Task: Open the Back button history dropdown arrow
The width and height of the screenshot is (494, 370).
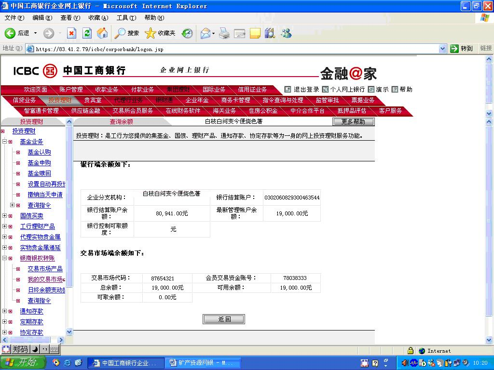Action: tap(35, 33)
